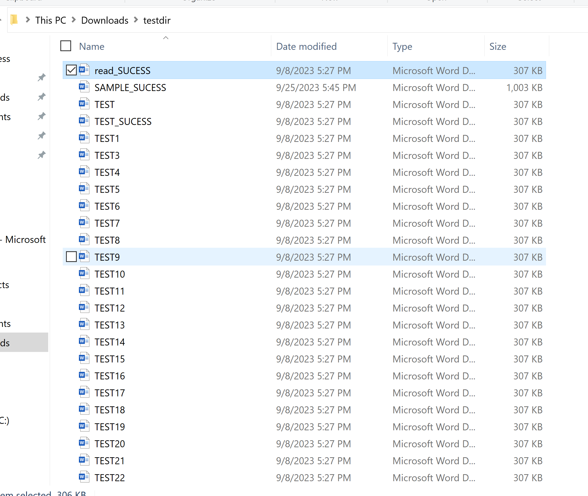Click the Word icon of SAMPLE_SUCESS
588x496 pixels.
tap(84, 87)
